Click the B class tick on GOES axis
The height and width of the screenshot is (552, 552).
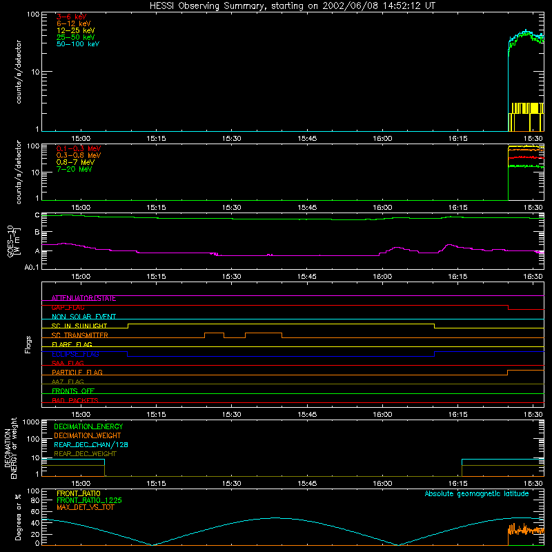[37, 232]
